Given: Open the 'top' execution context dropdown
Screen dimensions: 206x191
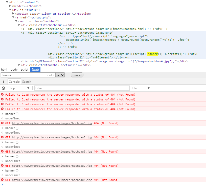Looking at the screenshot, I should tap(20, 88).
